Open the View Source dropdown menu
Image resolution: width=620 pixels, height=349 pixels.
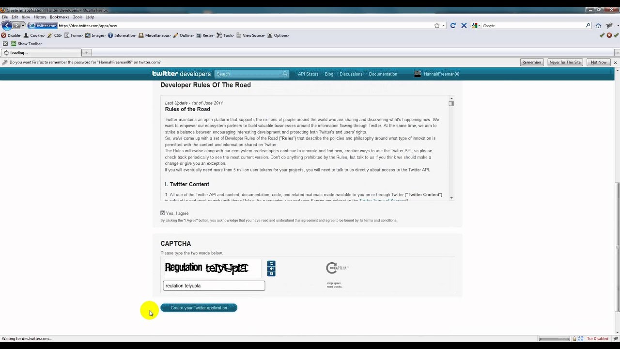point(251,35)
